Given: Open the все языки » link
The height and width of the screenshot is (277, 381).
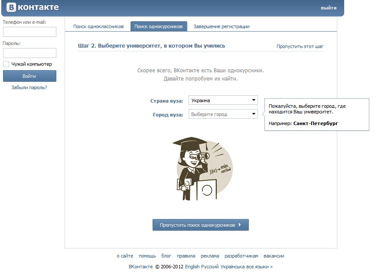Looking at the screenshot, I should point(260,267).
